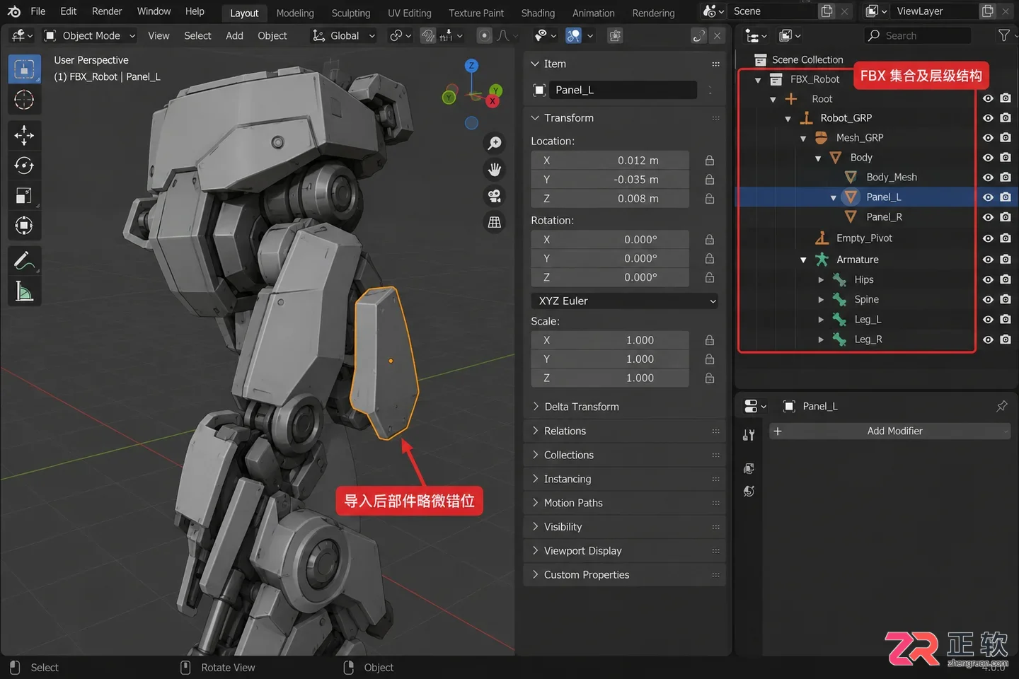The height and width of the screenshot is (679, 1019).
Task: Click the Add Modifier button
Action: pos(890,431)
